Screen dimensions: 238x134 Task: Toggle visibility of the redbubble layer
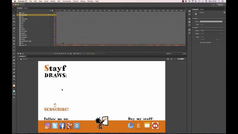click(x=51, y=19)
